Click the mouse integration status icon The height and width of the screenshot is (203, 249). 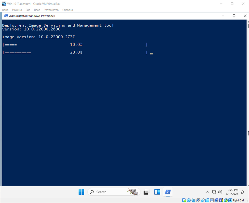(x=226, y=200)
